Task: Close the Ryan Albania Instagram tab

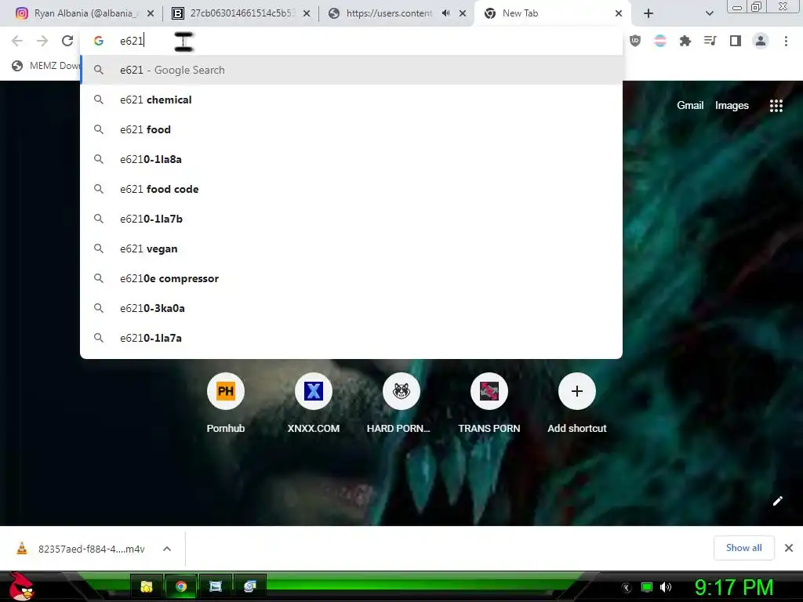Action: pos(151,13)
